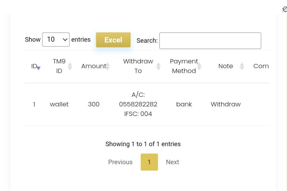Click the partially visible Com column header
The width and height of the screenshot is (287, 191).
pyautogui.click(x=261, y=66)
